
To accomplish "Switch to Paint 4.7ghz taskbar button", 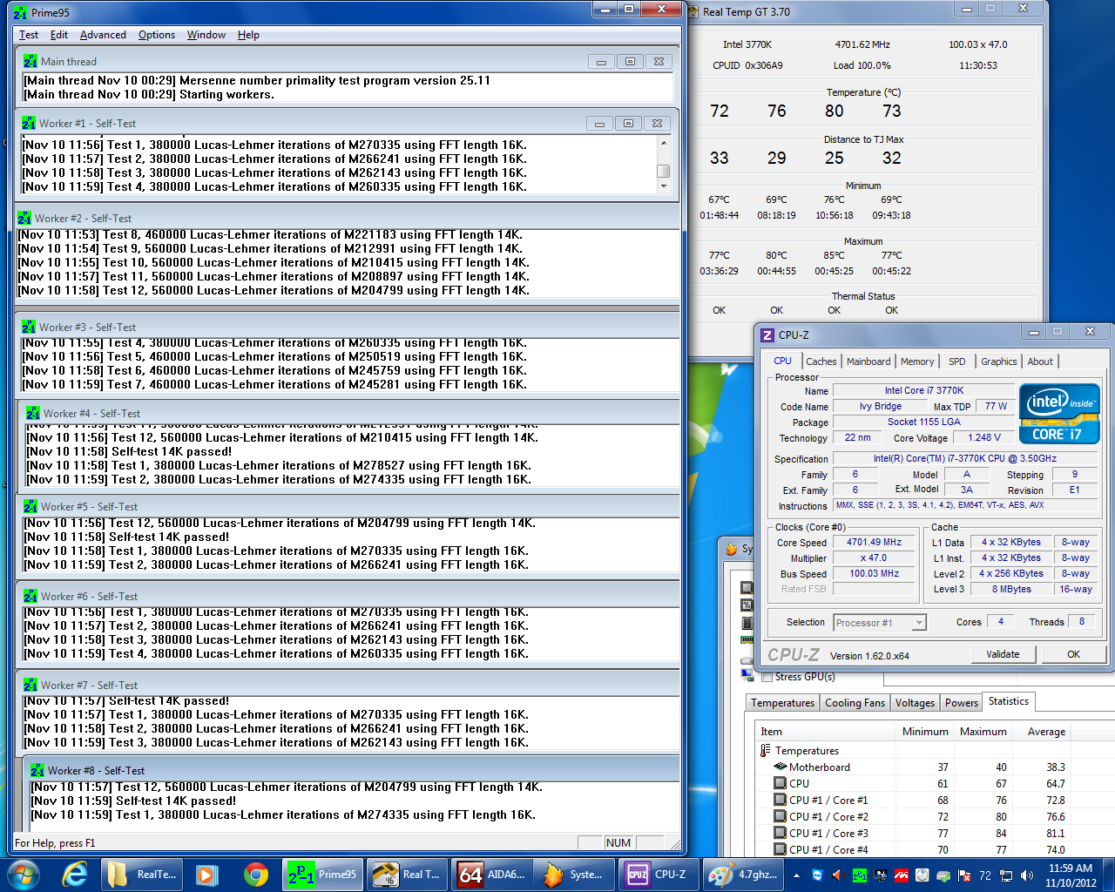I will coord(742,875).
